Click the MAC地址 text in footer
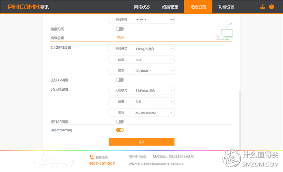This screenshot has height=172, width=283. (x=174, y=156)
